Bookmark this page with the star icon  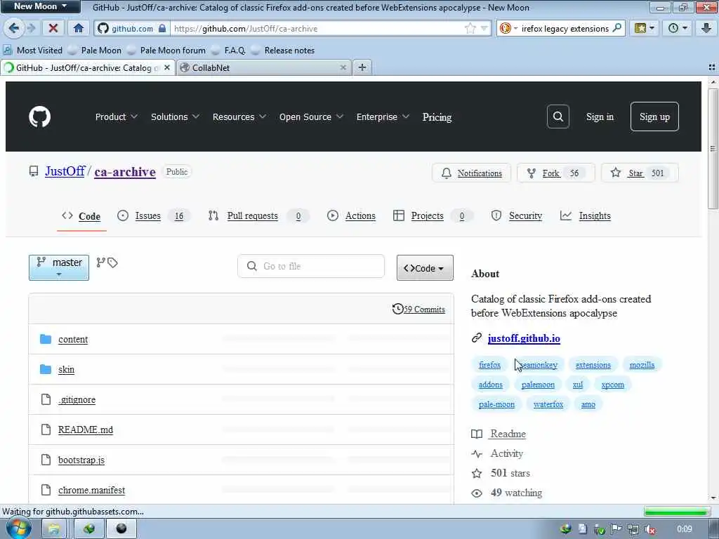point(470,28)
